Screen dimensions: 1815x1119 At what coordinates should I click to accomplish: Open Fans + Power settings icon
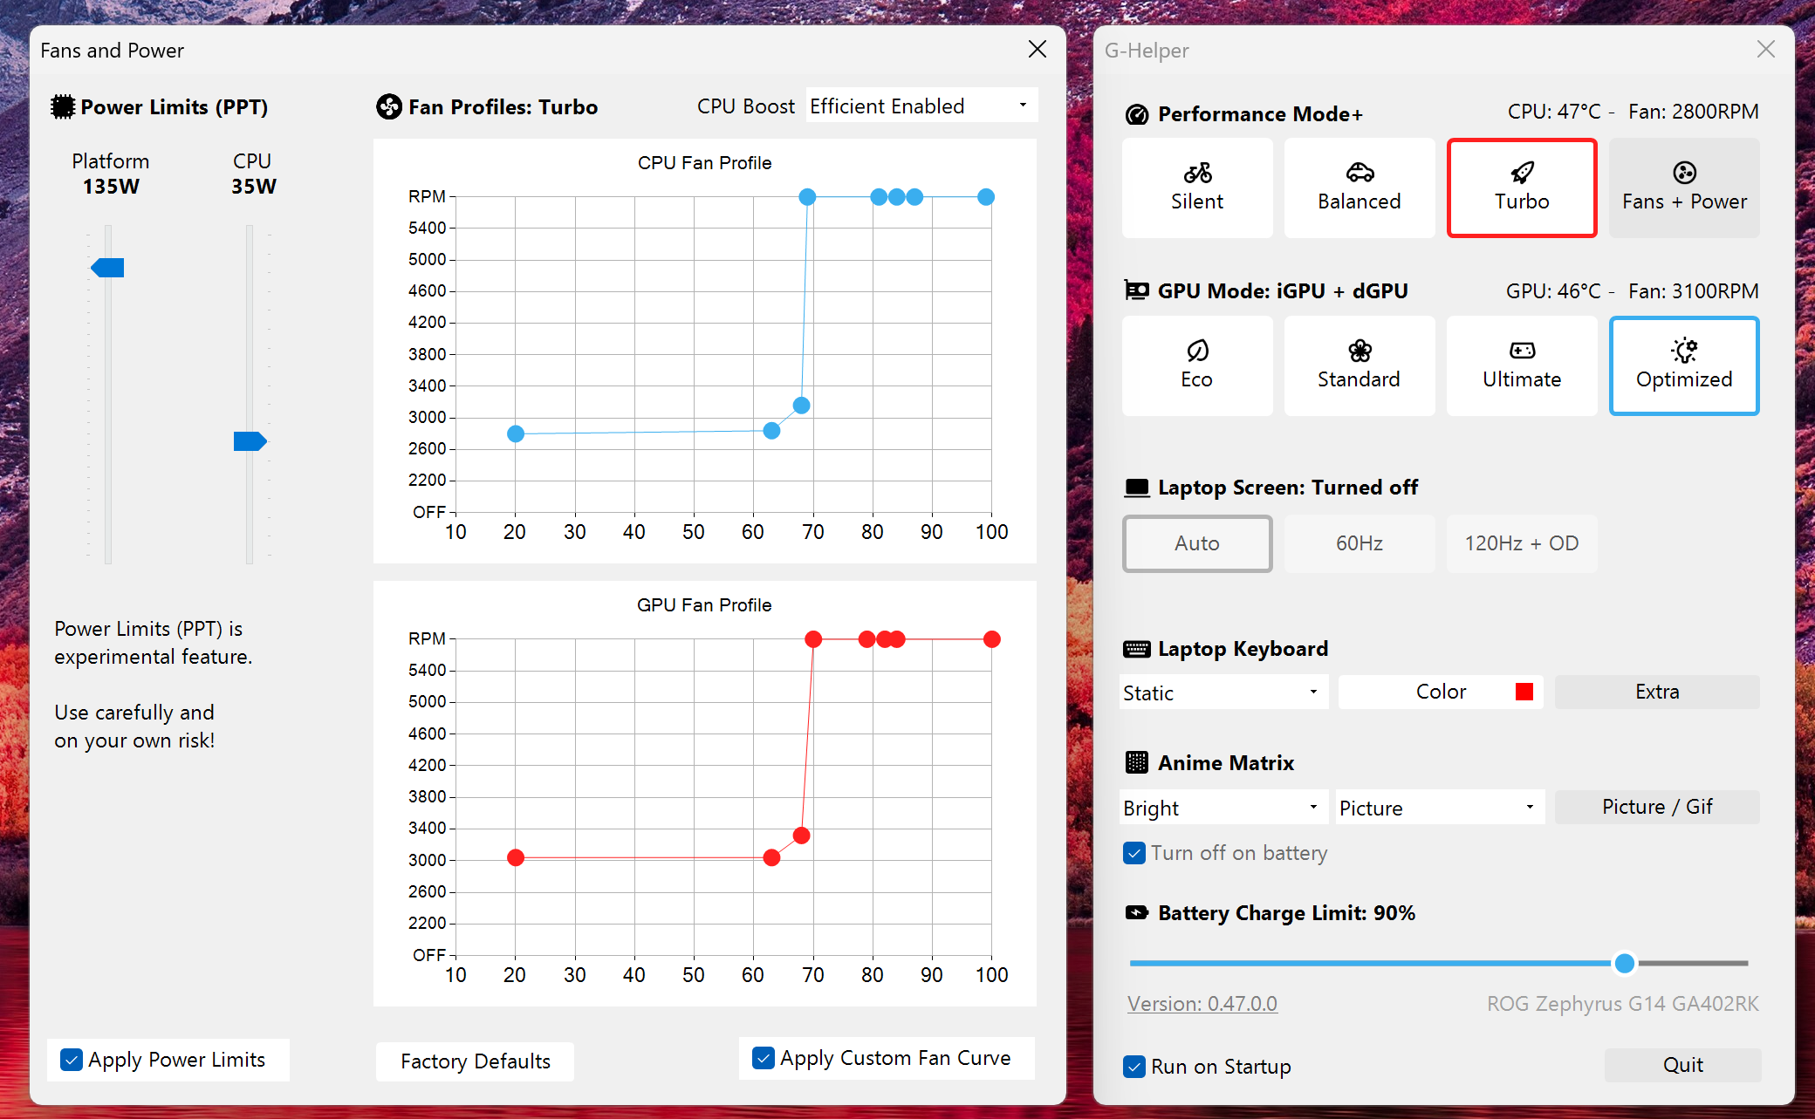pos(1683,172)
